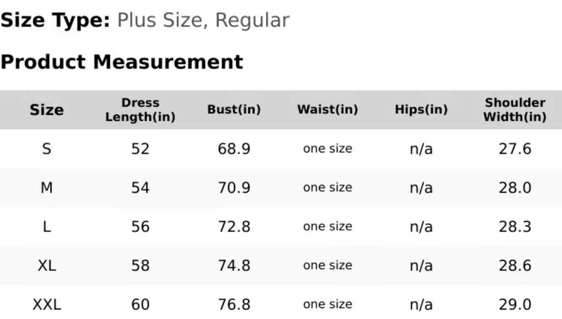Click the Bust(in) column header
This screenshot has height=319, width=562.
pyautogui.click(x=234, y=110)
